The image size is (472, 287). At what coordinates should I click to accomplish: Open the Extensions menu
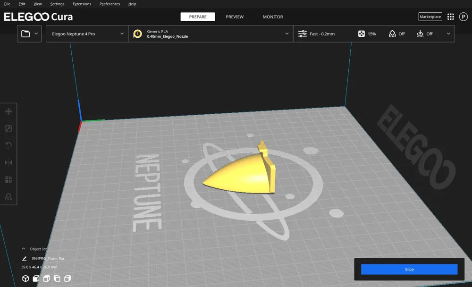tap(82, 4)
